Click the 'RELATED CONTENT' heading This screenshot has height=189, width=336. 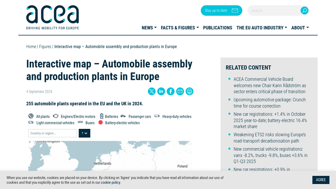tap(248, 68)
